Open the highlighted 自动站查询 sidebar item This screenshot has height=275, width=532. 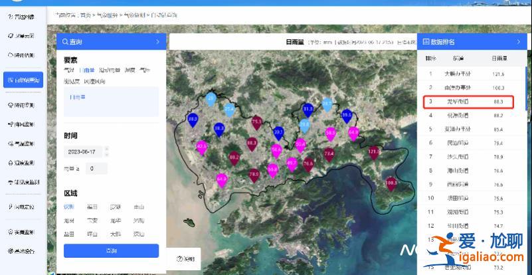click(x=23, y=80)
